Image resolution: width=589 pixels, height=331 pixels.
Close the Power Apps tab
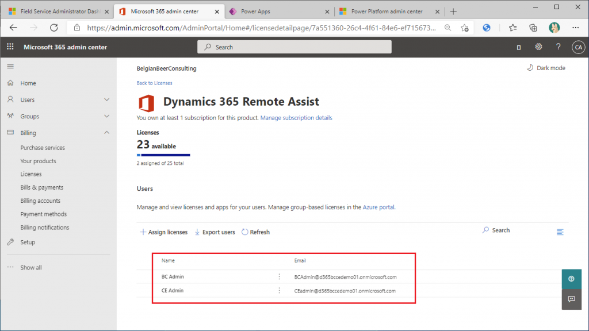click(x=327, y=11)
